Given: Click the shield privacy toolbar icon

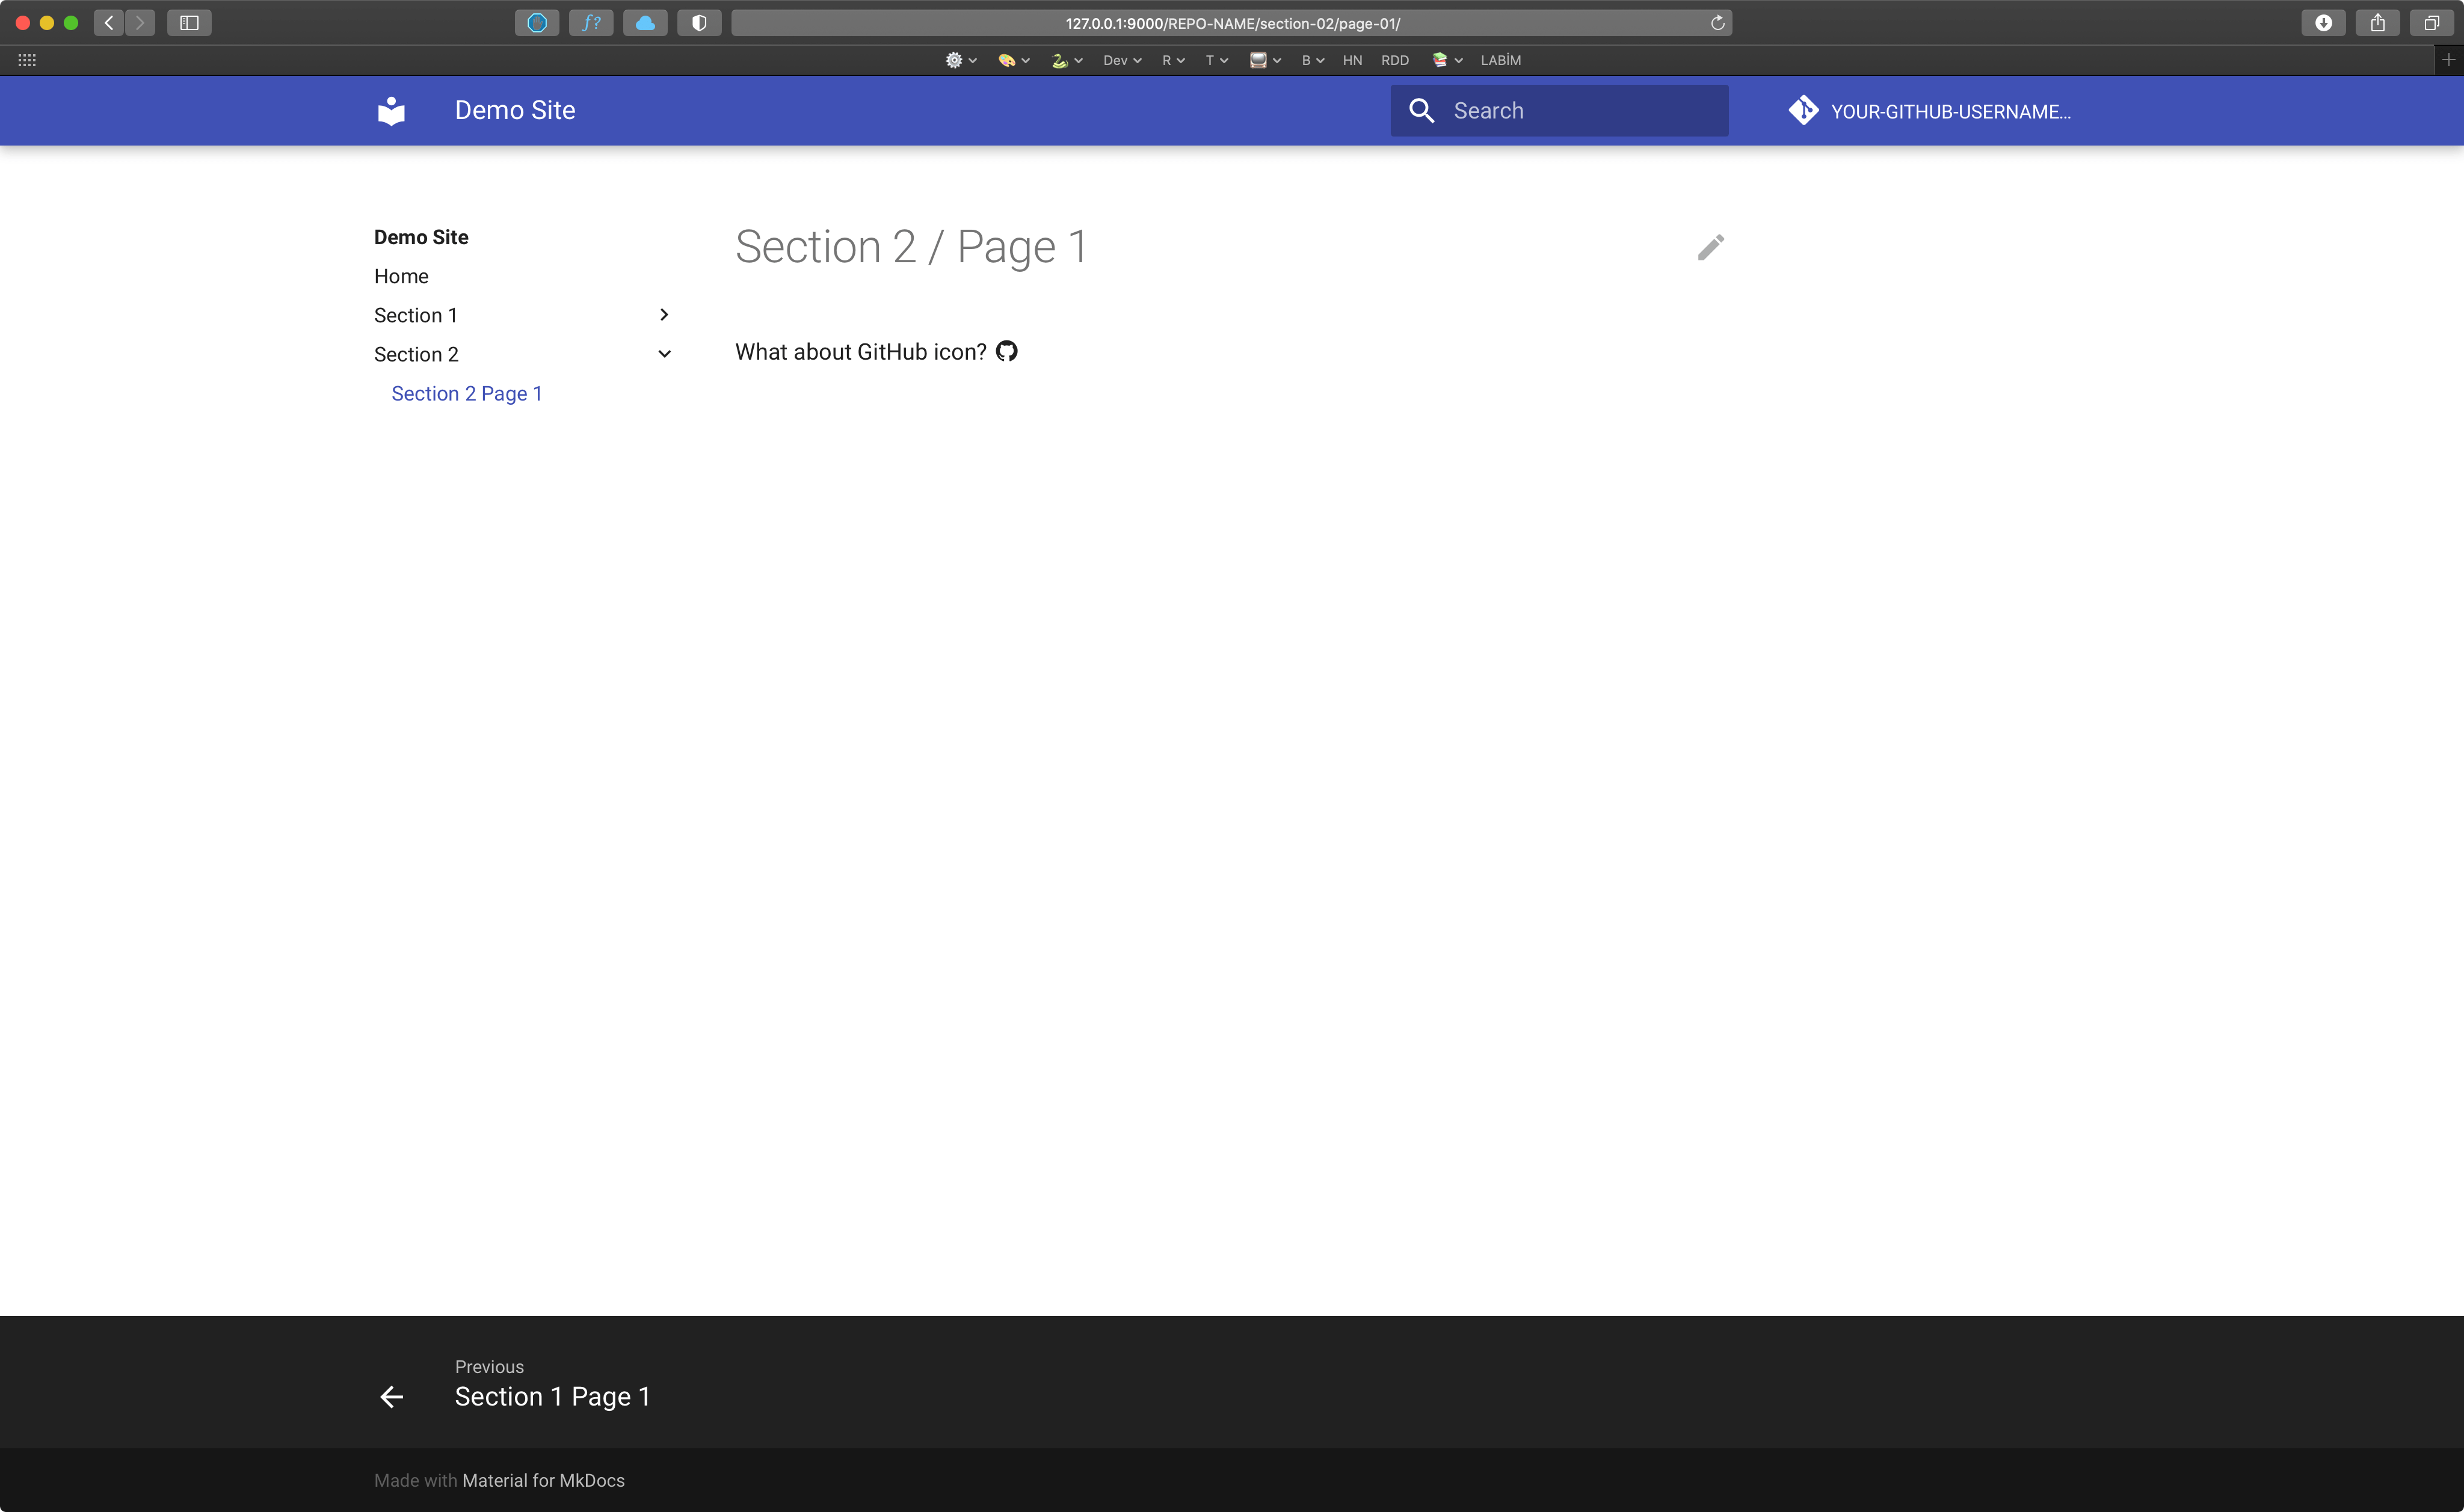Looking at the screenshot, I should click(699, 22).
